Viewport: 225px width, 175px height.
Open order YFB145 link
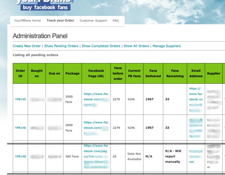click(x=20, y=99)
